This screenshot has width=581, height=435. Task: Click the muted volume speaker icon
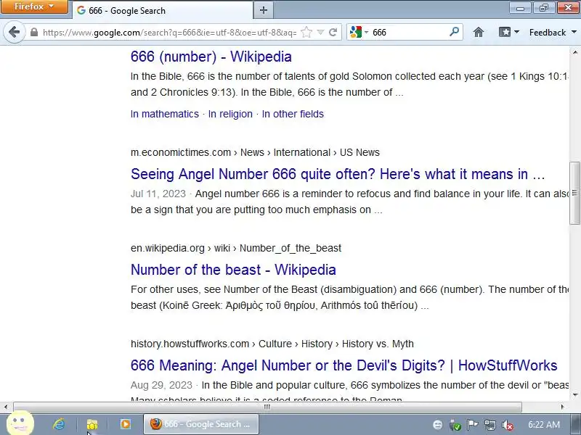click(x=507, y=425)
